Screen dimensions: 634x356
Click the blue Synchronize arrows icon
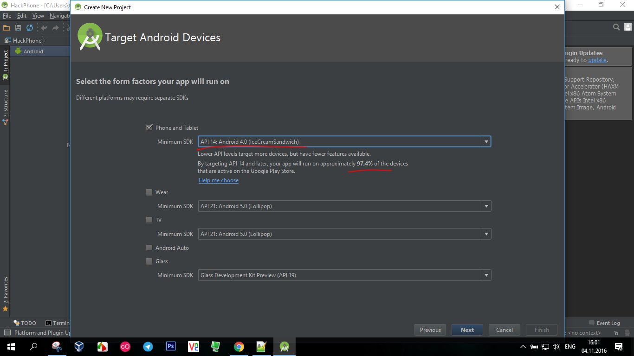30,28
